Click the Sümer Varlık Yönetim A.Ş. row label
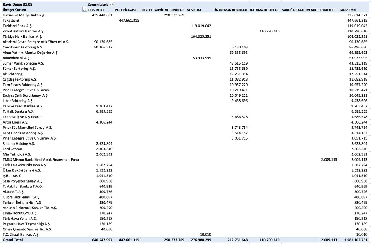 (x=23, y=63)
